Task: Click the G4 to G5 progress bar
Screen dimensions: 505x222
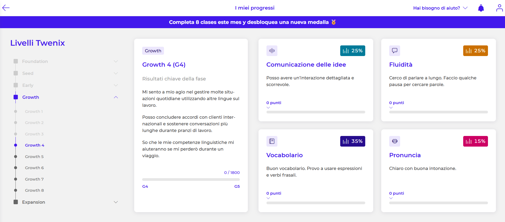Action: (191, 180)
